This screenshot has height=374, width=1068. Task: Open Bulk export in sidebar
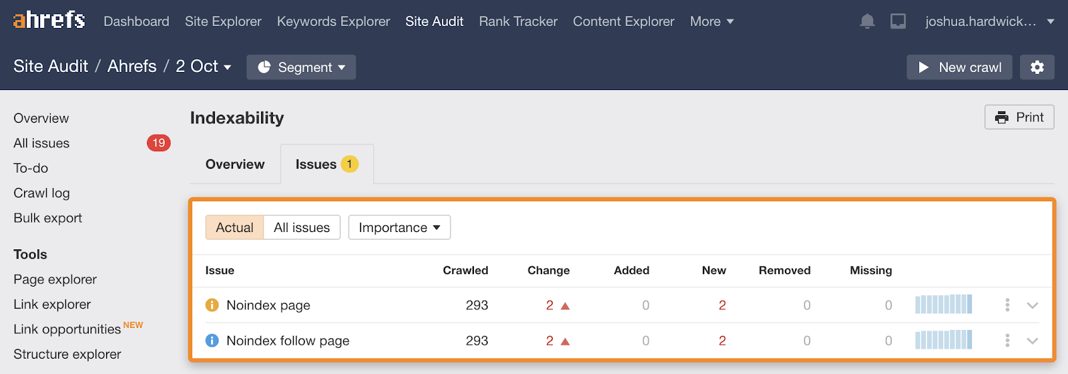(x=47, y=218)
